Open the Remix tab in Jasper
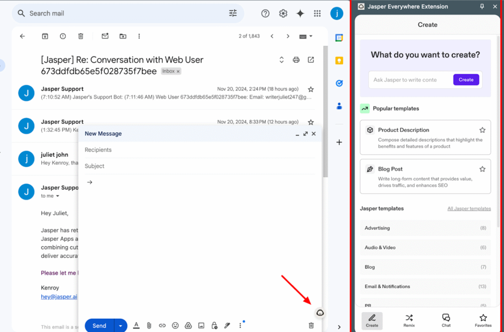Screen dimensions: 504x332 (x=409, y=320)
